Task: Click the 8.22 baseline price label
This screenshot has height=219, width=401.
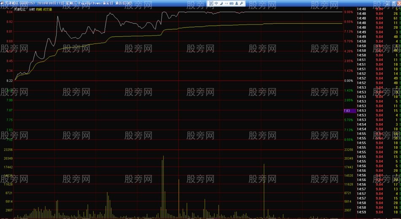Action: [x=9, y=81]
